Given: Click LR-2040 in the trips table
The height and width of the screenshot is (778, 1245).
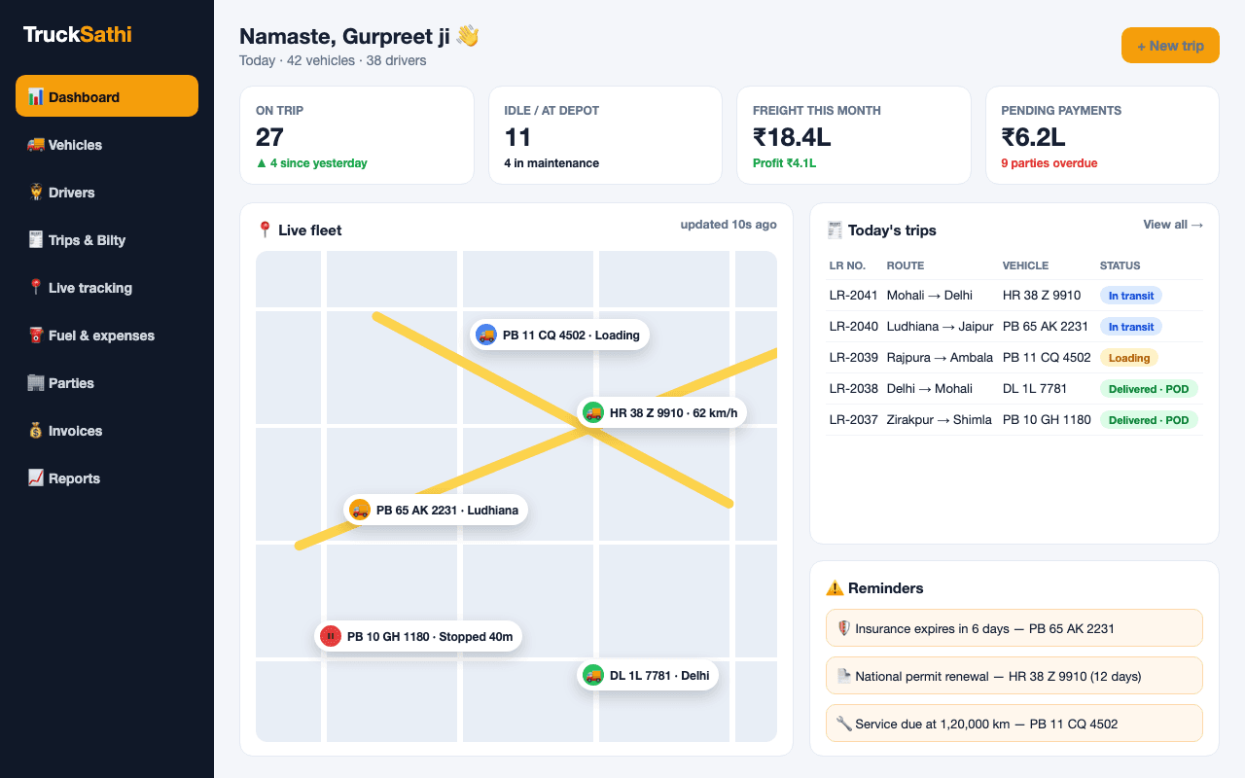Looking at the screenshot, I should (x=854, y=327).
